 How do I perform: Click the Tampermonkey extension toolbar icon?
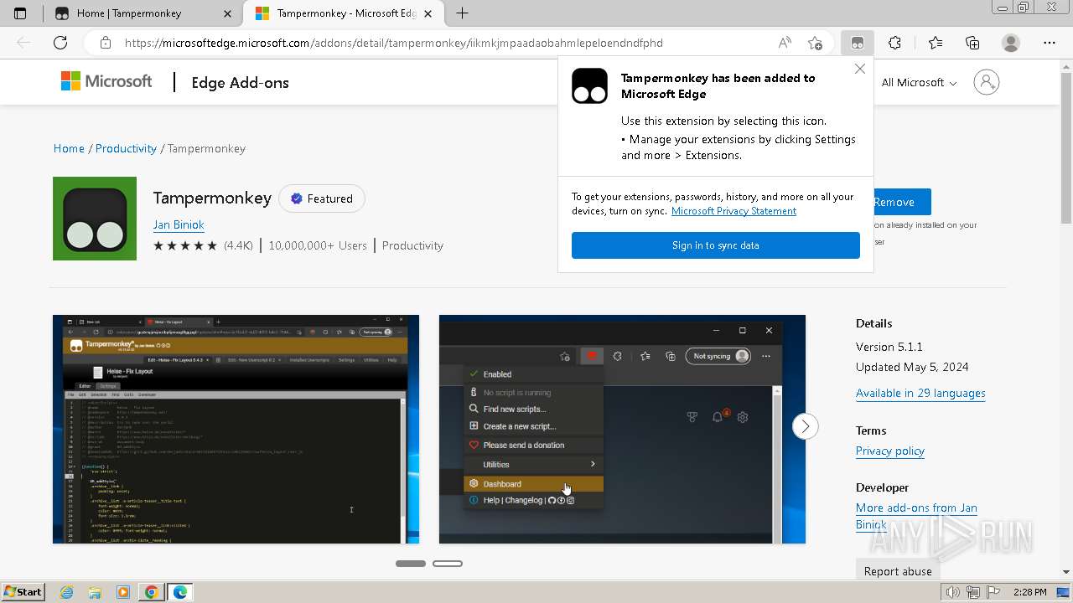click(857, 43)
